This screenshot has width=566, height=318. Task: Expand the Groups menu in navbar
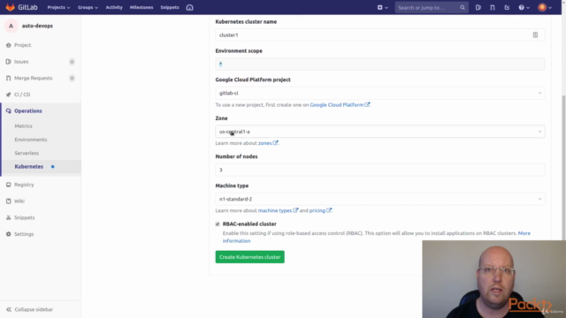click(88, 7)
